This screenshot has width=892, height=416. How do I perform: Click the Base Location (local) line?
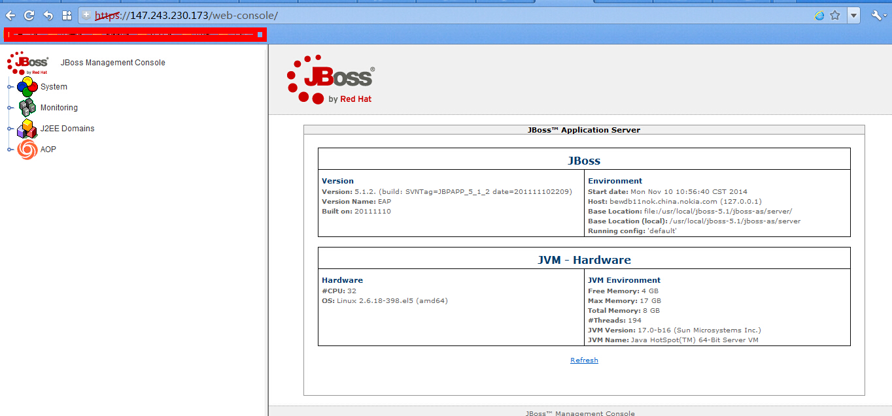point(694,221)
